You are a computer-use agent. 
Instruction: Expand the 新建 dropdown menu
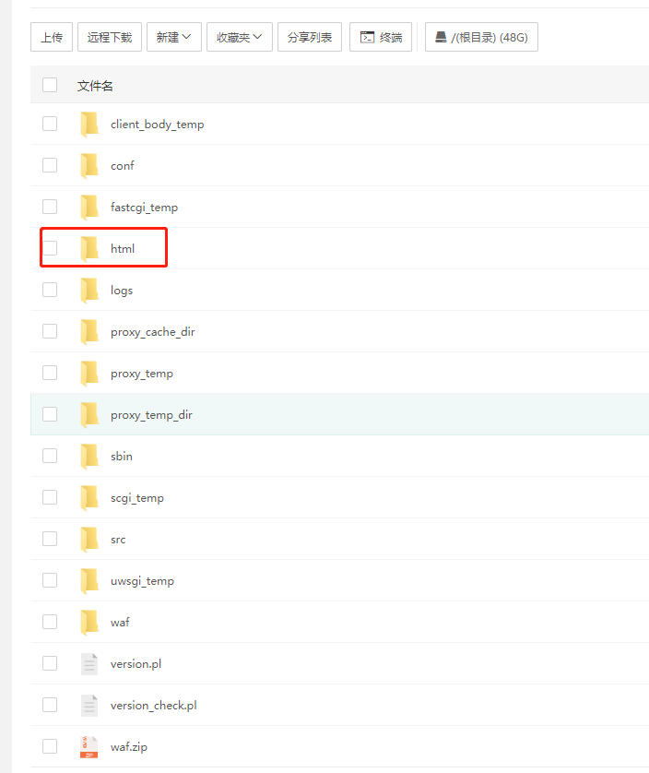pyautogui.click(x=173, y=37)
